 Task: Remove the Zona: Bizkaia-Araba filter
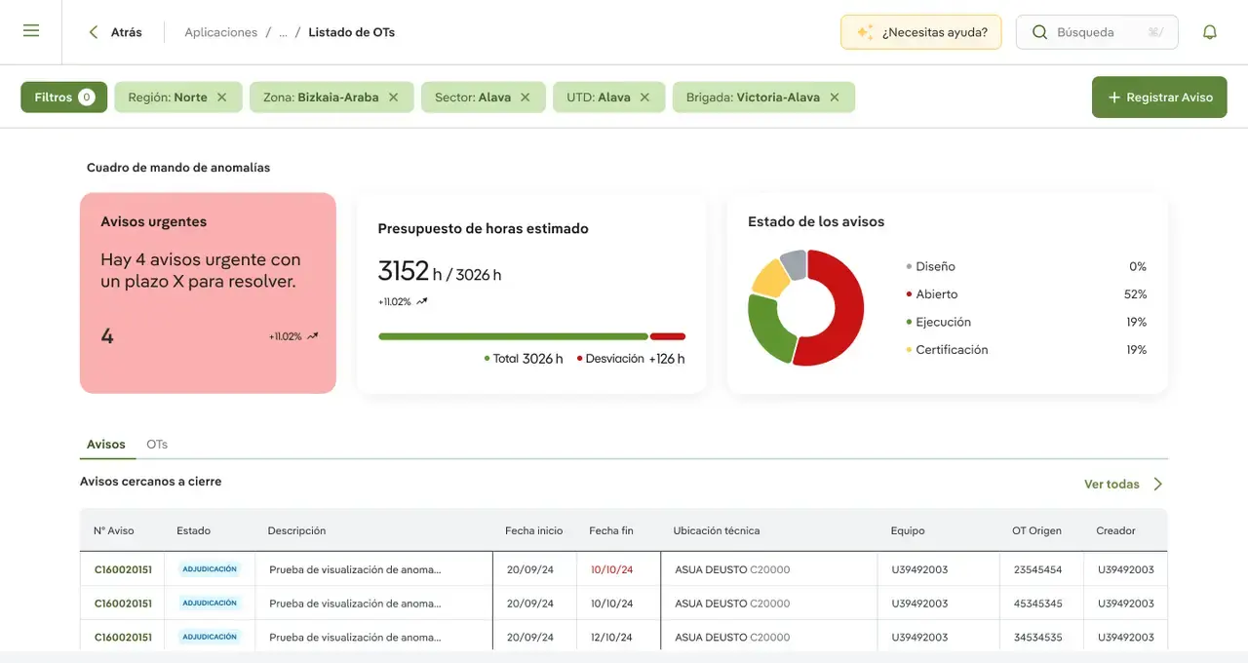pyautogui.click(x=394, y=97)
